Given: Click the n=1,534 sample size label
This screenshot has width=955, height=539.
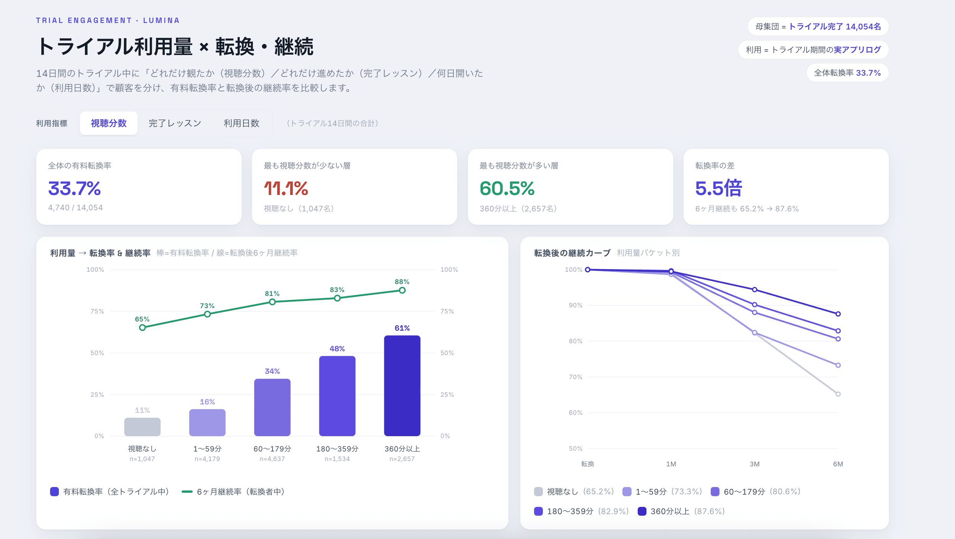Looking at the screenshot, I should 337,459.
